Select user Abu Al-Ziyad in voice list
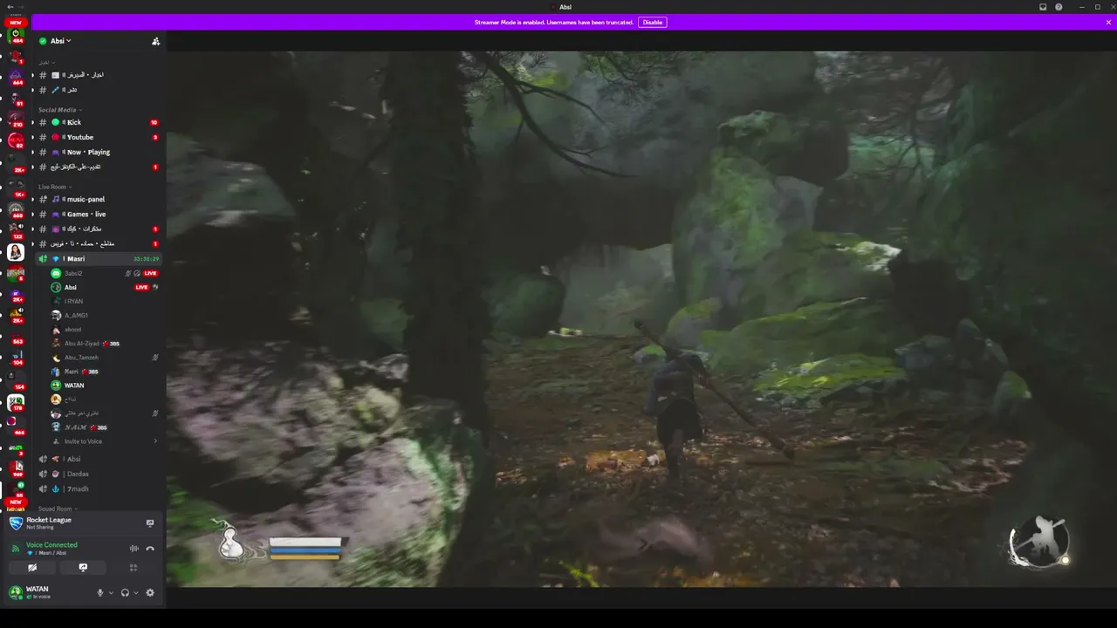The image size is (1117, 628). (105, 344)
